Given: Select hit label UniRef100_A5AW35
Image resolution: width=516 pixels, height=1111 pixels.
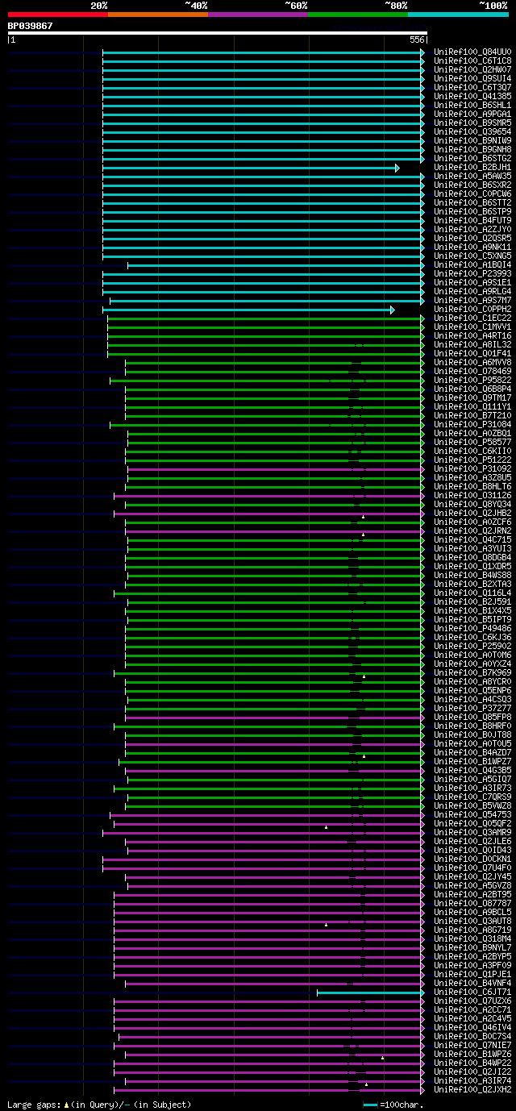Looking at the screenshot, I should [472, 176].
